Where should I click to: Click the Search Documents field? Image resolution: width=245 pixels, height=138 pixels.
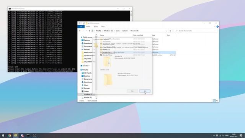tap(196, 31)
